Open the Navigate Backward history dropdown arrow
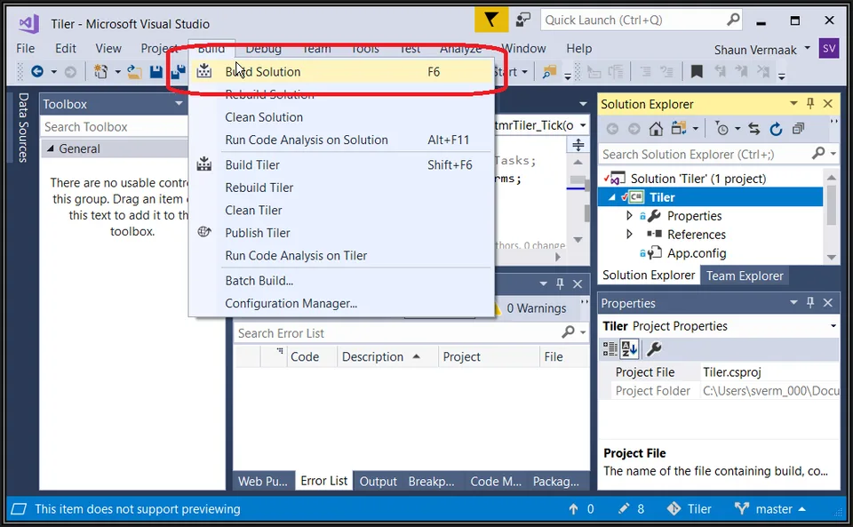Image resolution: width=853 pixels, height=527 pixels. point(54,71)
